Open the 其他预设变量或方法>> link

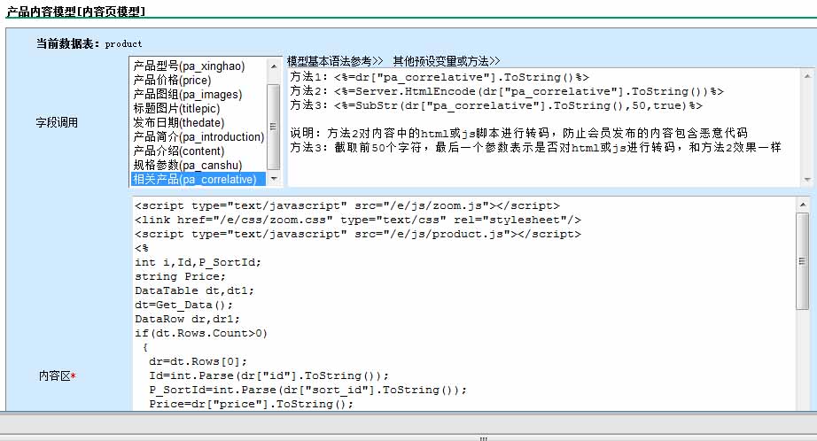446,61
